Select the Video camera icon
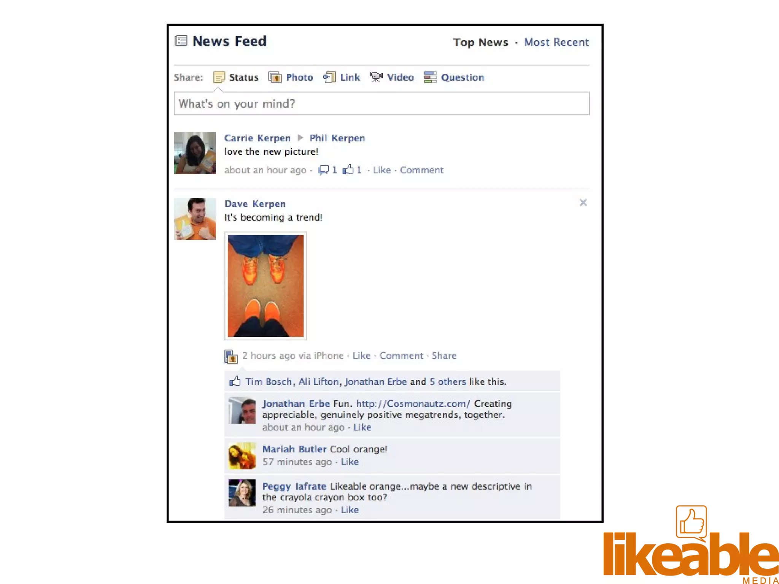This screenshot has height=584, width=779. pyautogui.click(x=377, y=77)
